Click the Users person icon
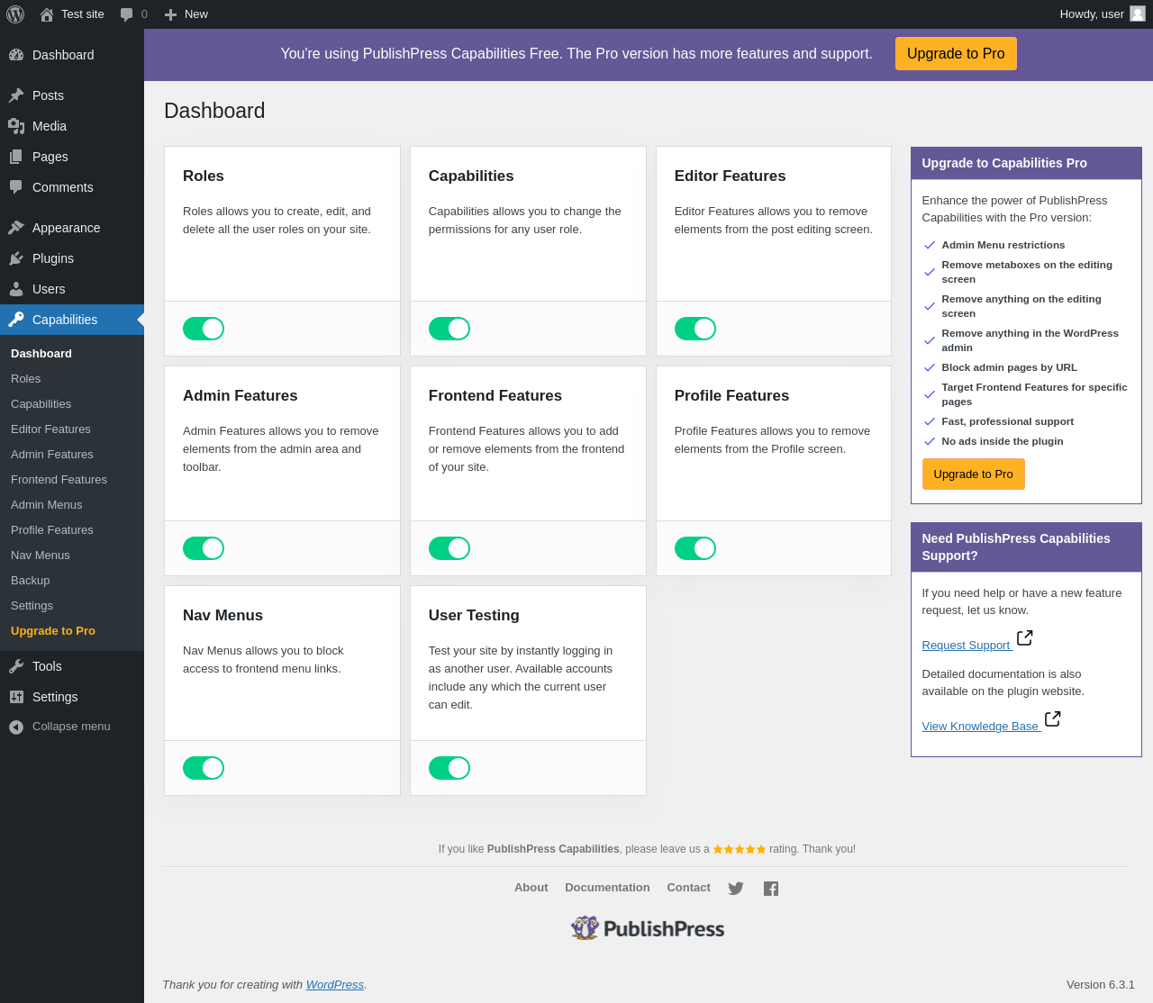This screenshot has width=1153, height=1003. [16, 289]
